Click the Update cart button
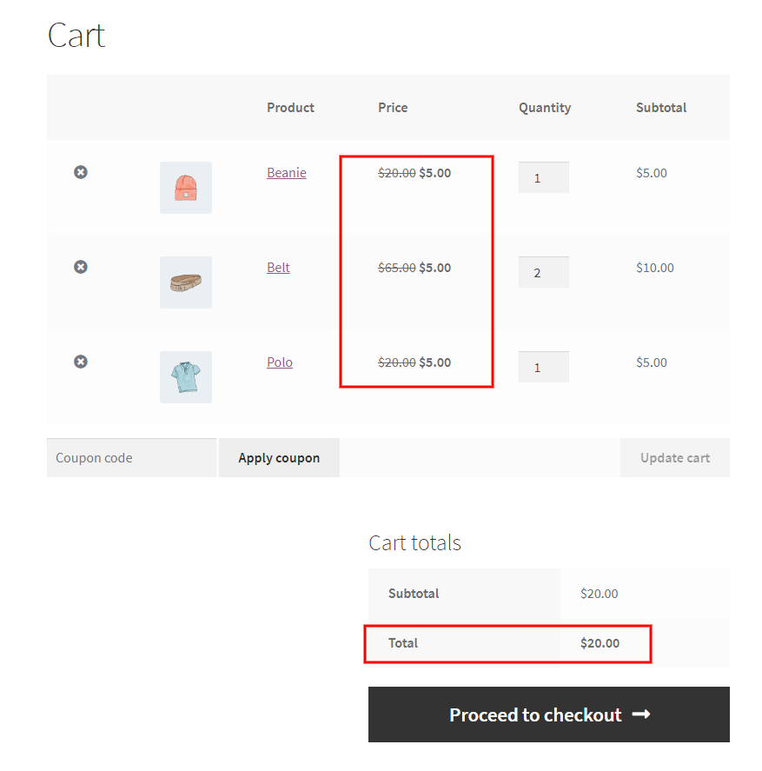This screenshot has height=771, width=762. 674,457
